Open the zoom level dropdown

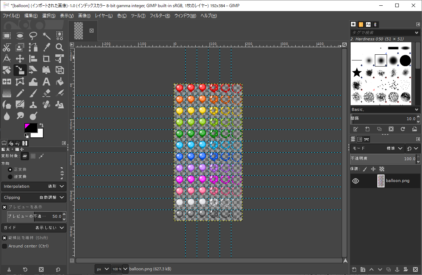coord(125,269)
